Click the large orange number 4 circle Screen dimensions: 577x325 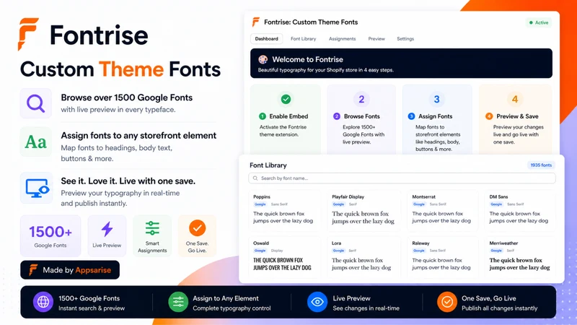tap(515, 99)
